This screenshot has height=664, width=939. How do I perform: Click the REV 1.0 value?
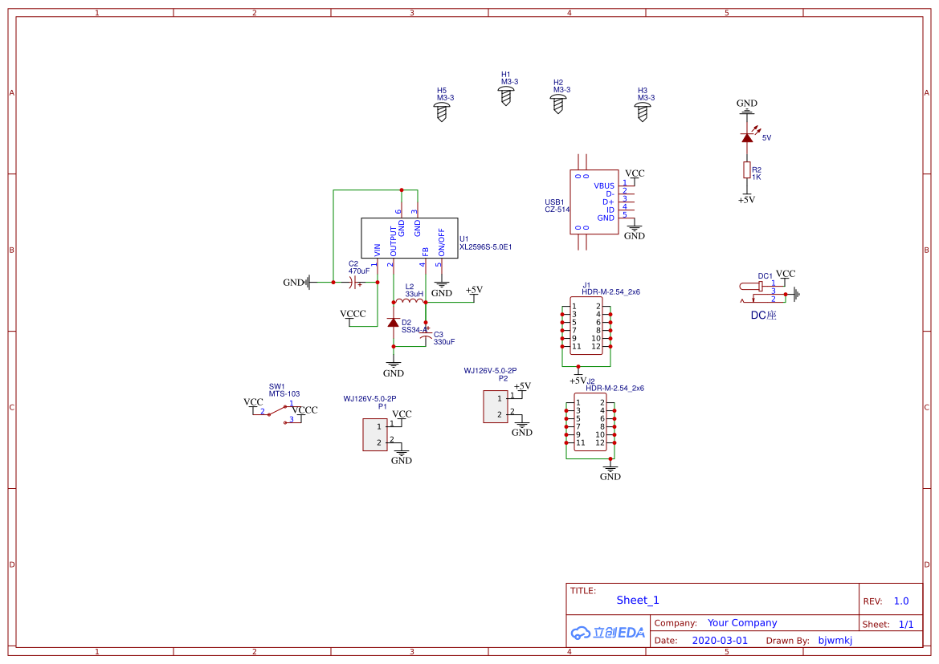901,601
